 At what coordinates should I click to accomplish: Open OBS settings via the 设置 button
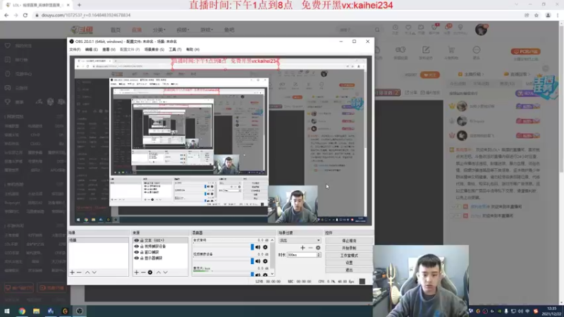click(x=349, y=263)
